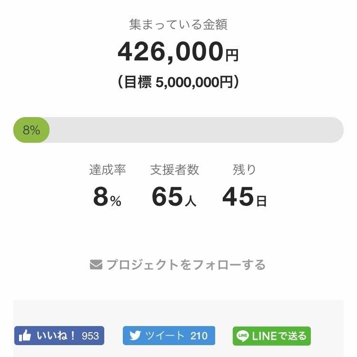The height and width of the screenshot is (357, 357).
Task: Click the 45日 remaining days value
Action: [244, 198]
